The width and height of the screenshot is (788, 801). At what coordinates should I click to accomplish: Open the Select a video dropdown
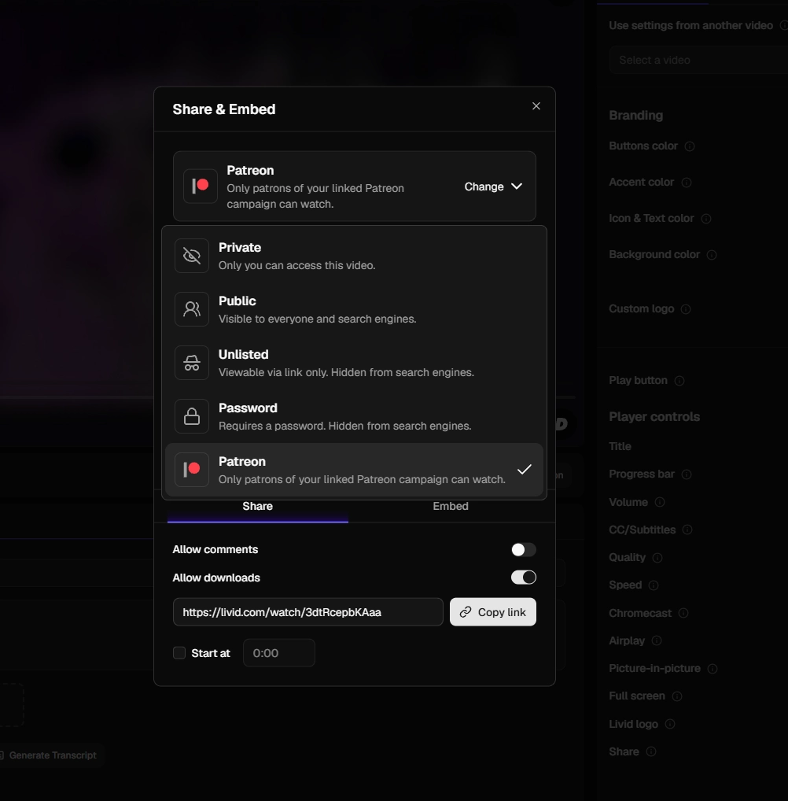[x=698, y=61]
